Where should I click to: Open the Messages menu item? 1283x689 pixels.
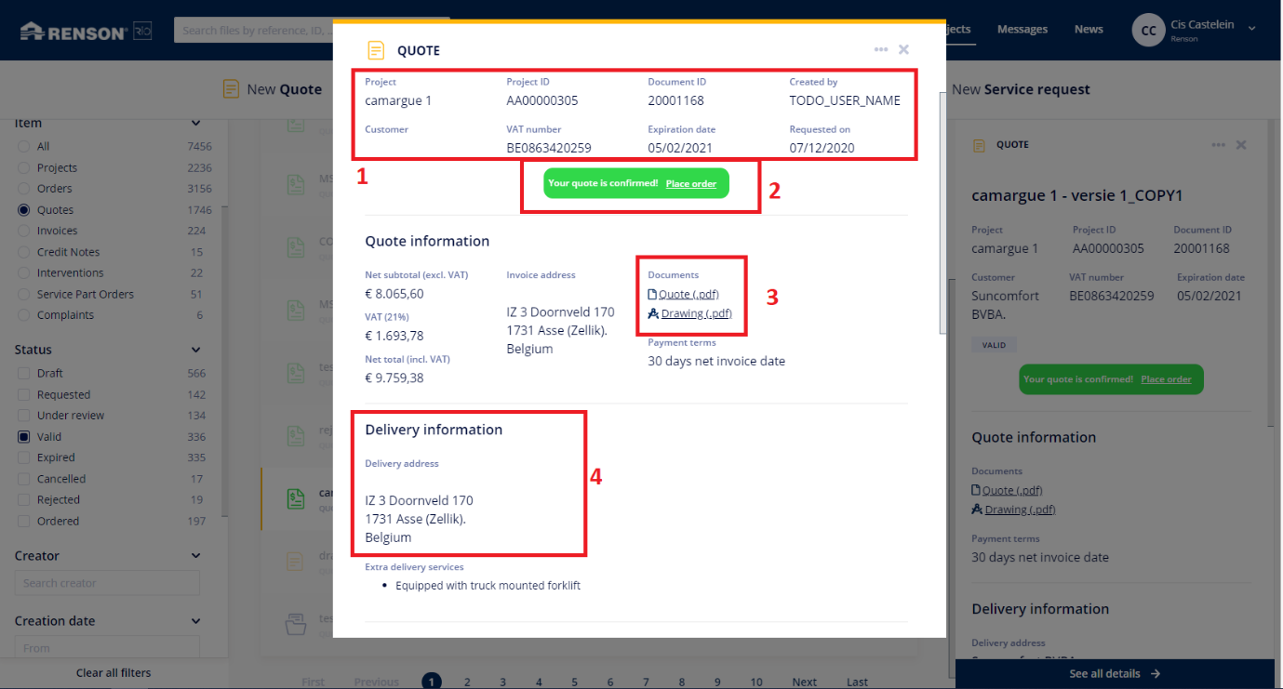[1022, 30]
